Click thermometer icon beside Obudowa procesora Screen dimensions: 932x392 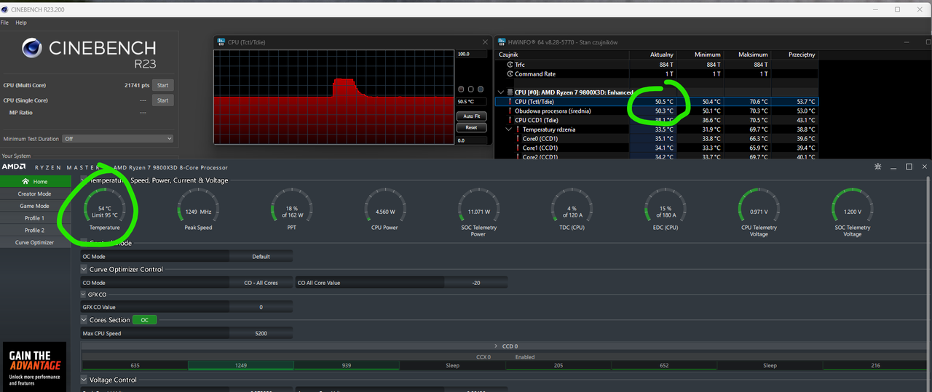(x=509, y=111)
